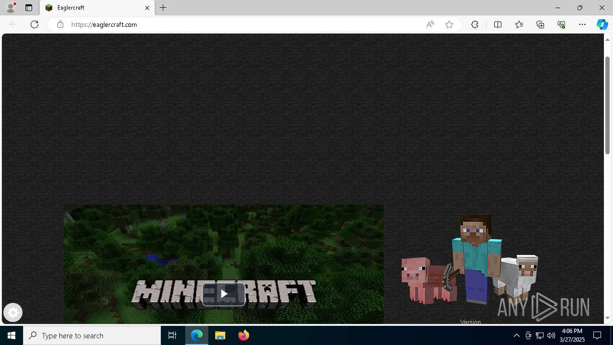Open the Favorites list icon
This screenshot has width=613, height=345.
point(519,24)
